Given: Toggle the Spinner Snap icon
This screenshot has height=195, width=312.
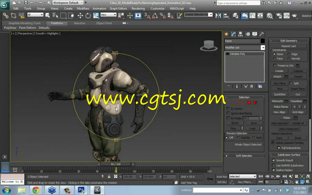Looking at the screenshot, I should [170, 15].
